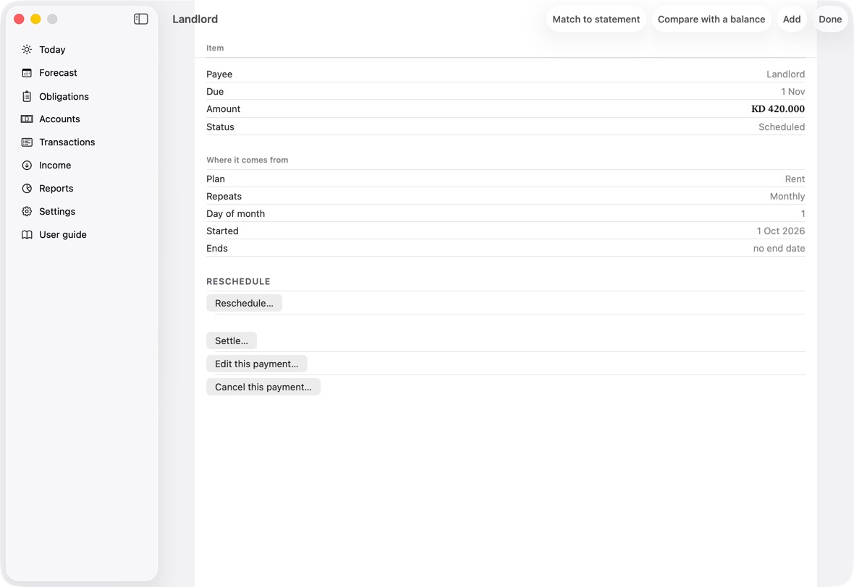The width and height of the screenshot is (854, 587).
Task: Click the Landlord payee value
Action: tap(785, 74)
